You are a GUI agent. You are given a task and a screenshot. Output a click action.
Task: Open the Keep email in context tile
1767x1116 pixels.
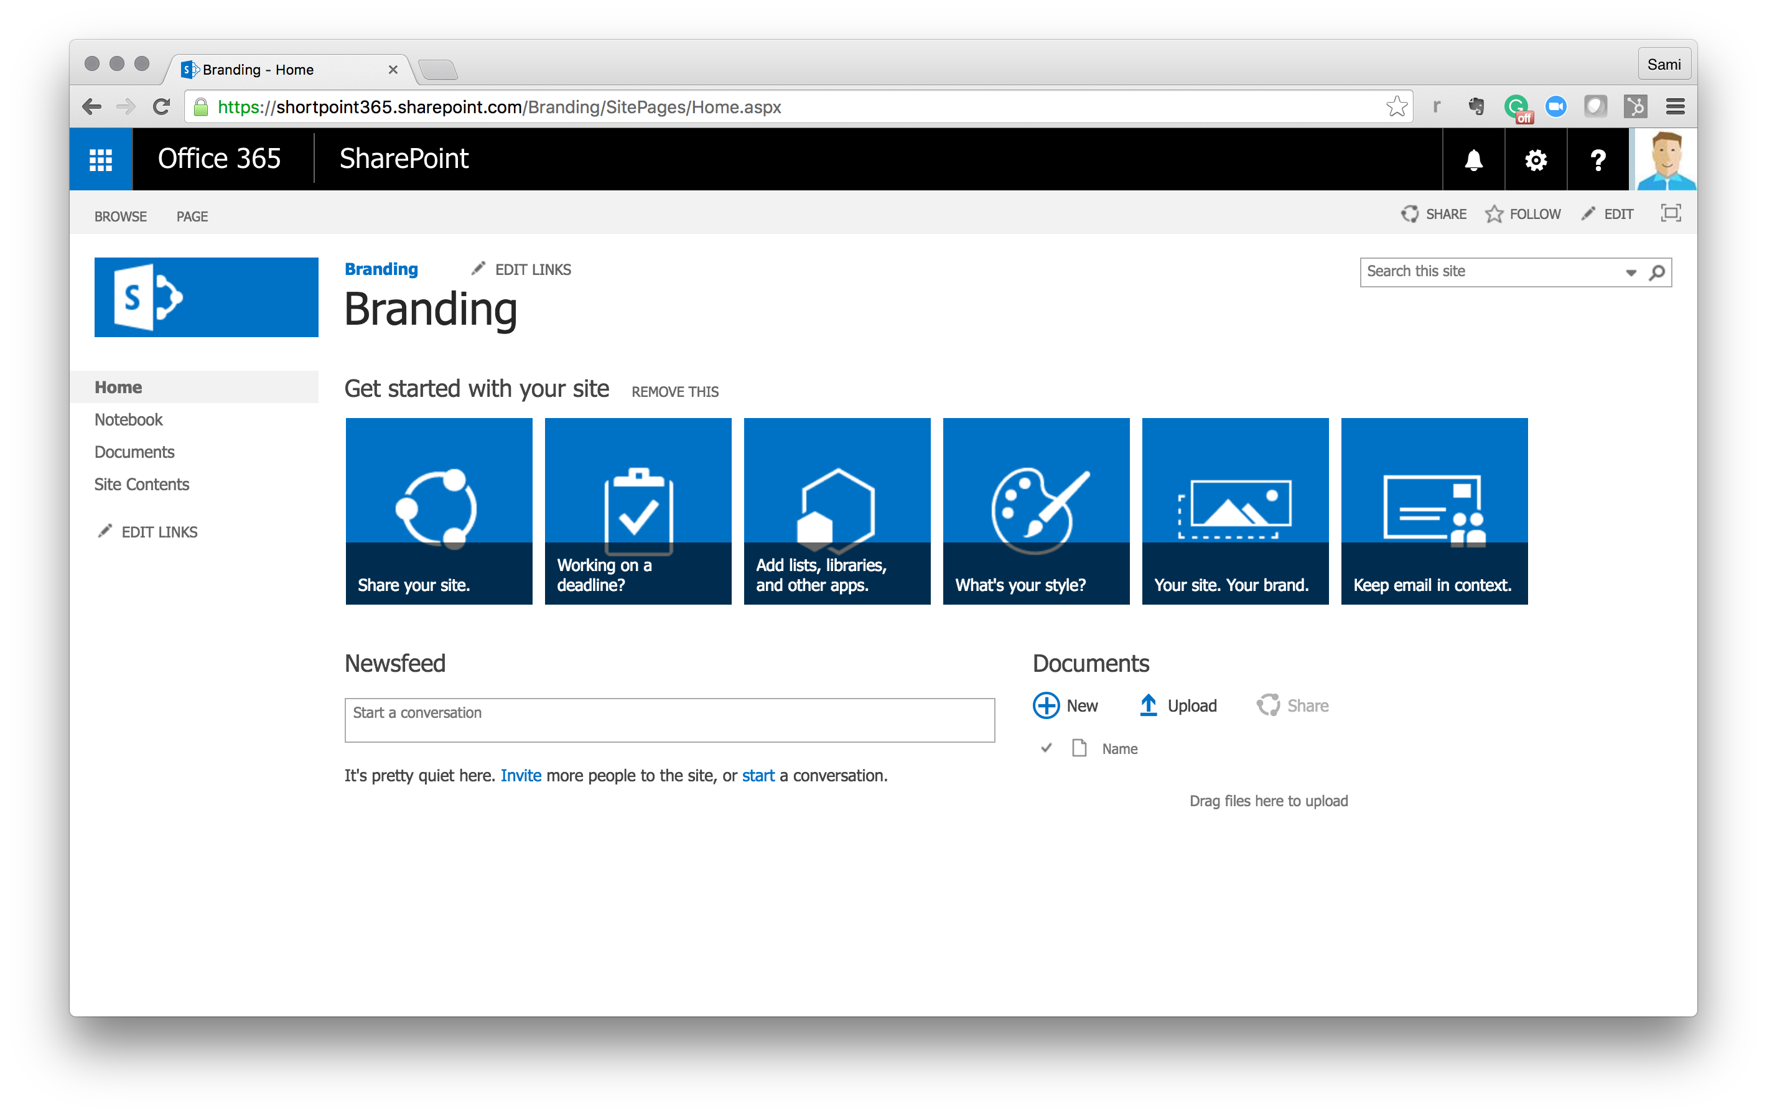pyautogui.click(x=1434, y=511)
